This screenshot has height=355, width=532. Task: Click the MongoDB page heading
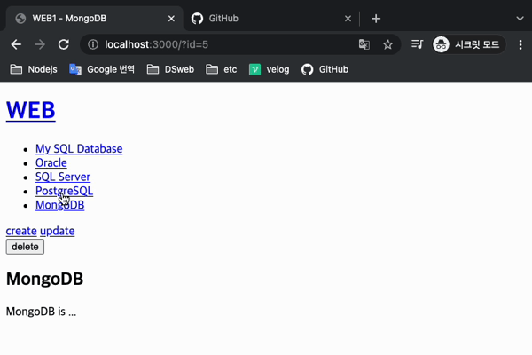(45, 279)
